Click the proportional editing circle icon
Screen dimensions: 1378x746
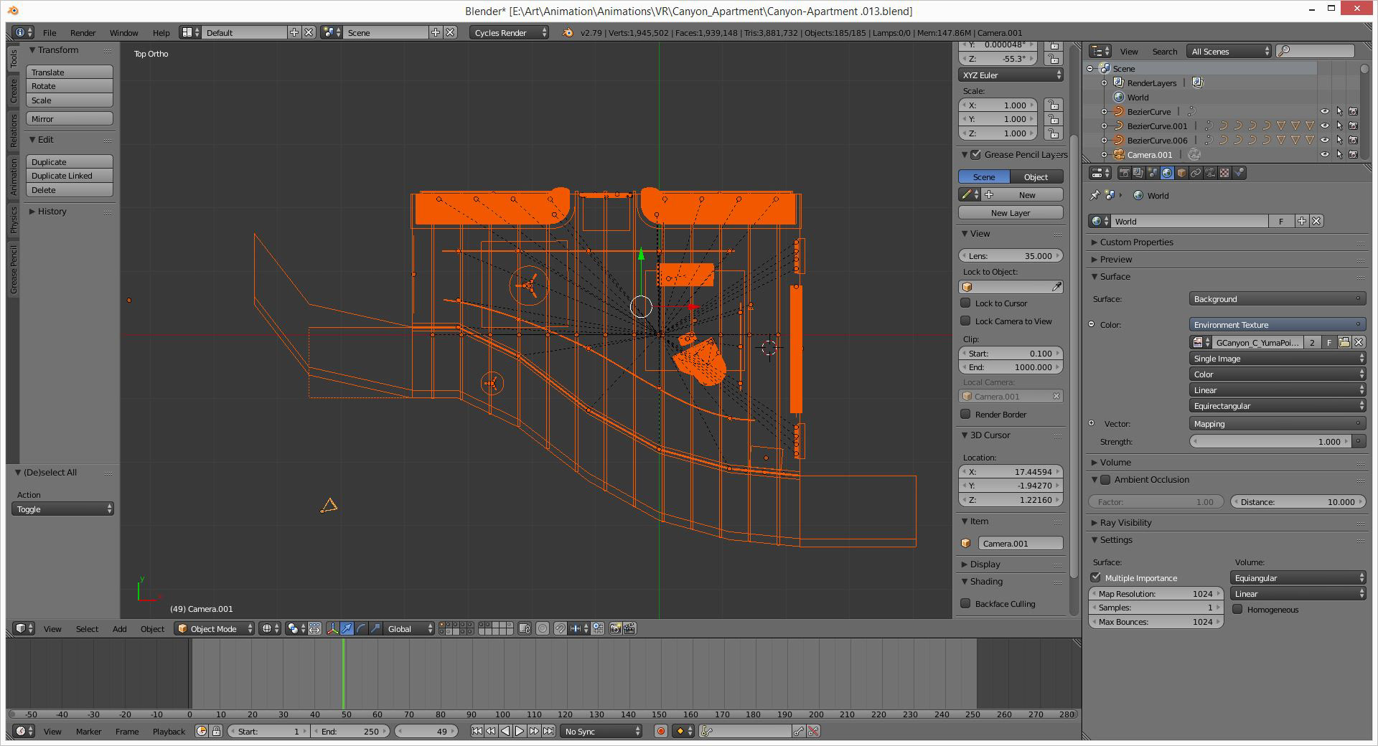point(543,629)
